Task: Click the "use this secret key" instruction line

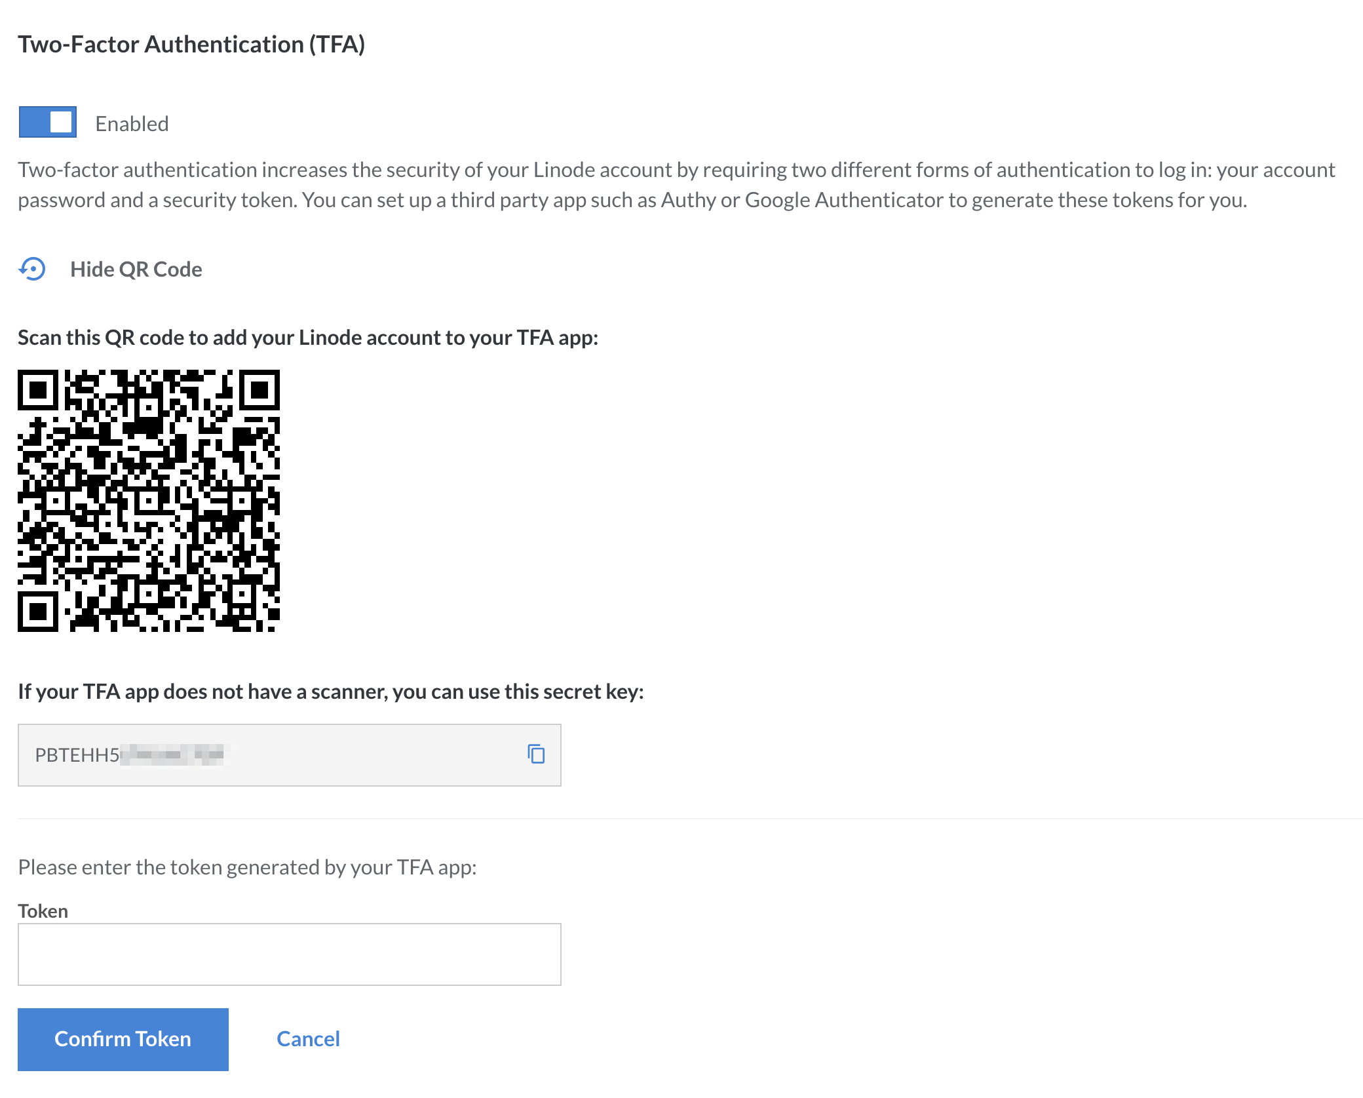Action: (x=331, y=692)
